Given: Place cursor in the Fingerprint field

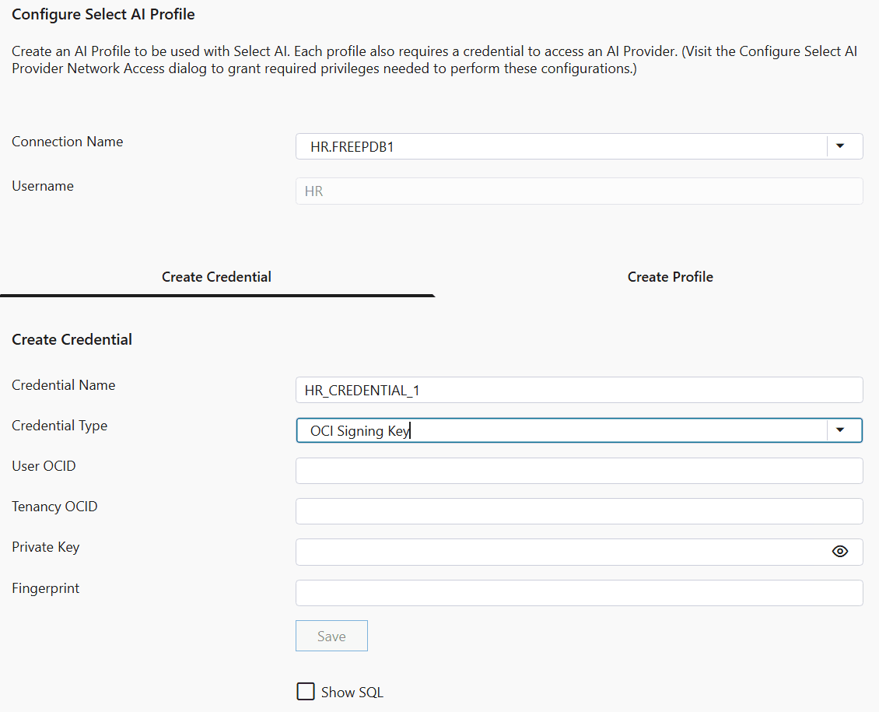Looking at the screenshot, I should tap(579, 592).
